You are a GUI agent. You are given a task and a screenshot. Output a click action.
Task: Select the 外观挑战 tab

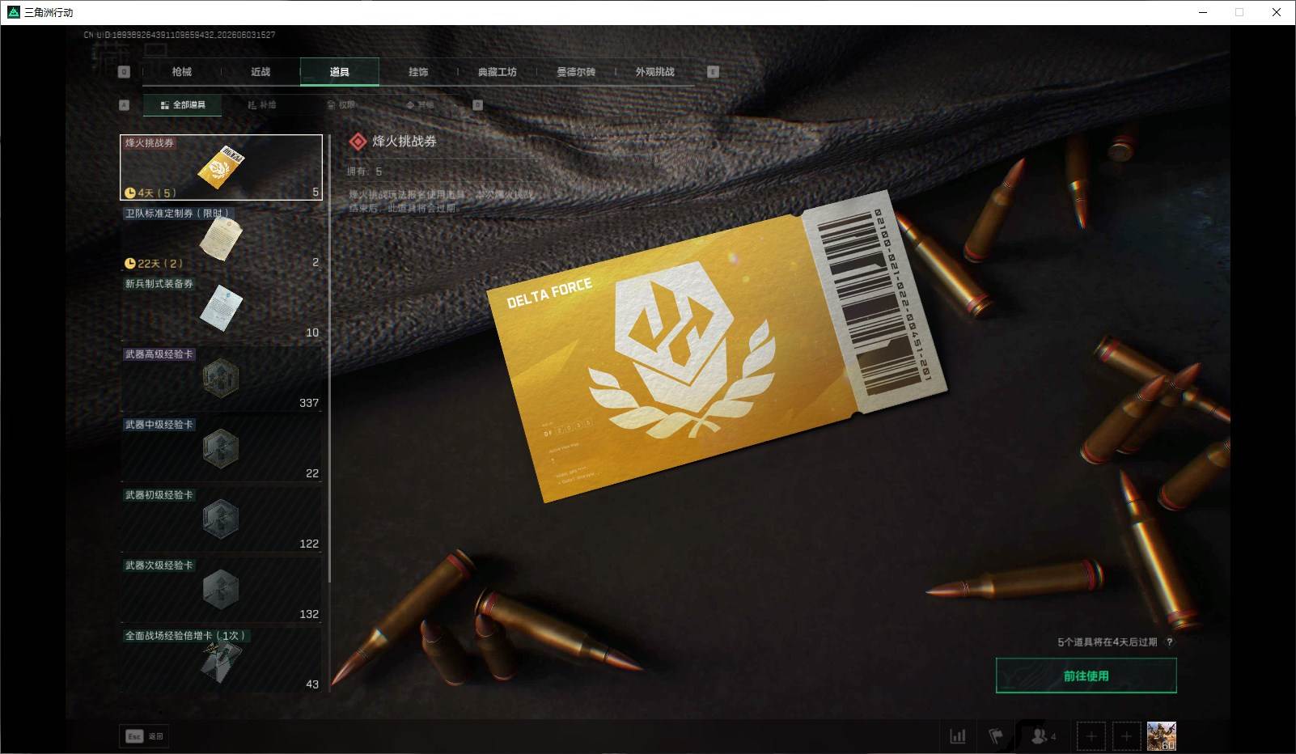point(654,72)
